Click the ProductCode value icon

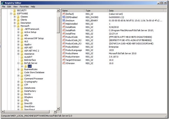click(x=64, y=37)
